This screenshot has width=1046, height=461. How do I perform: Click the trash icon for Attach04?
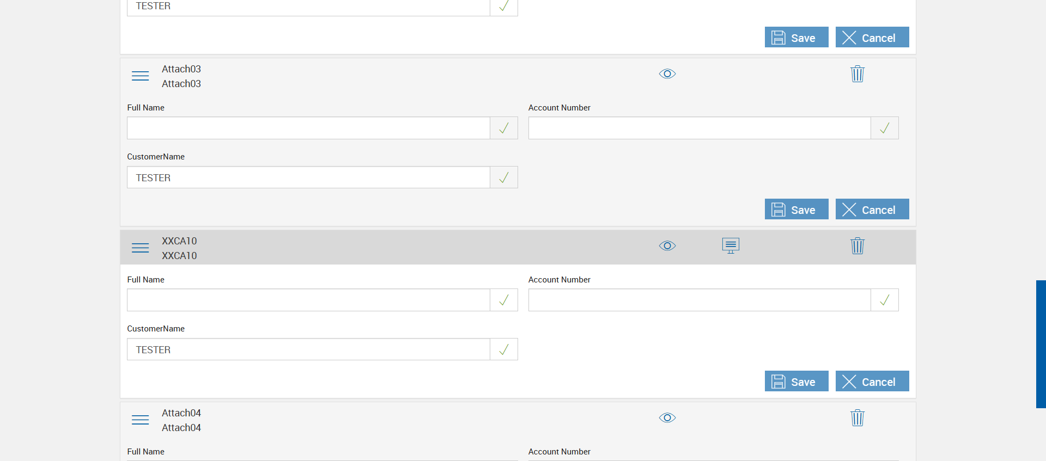pos(858,418)
